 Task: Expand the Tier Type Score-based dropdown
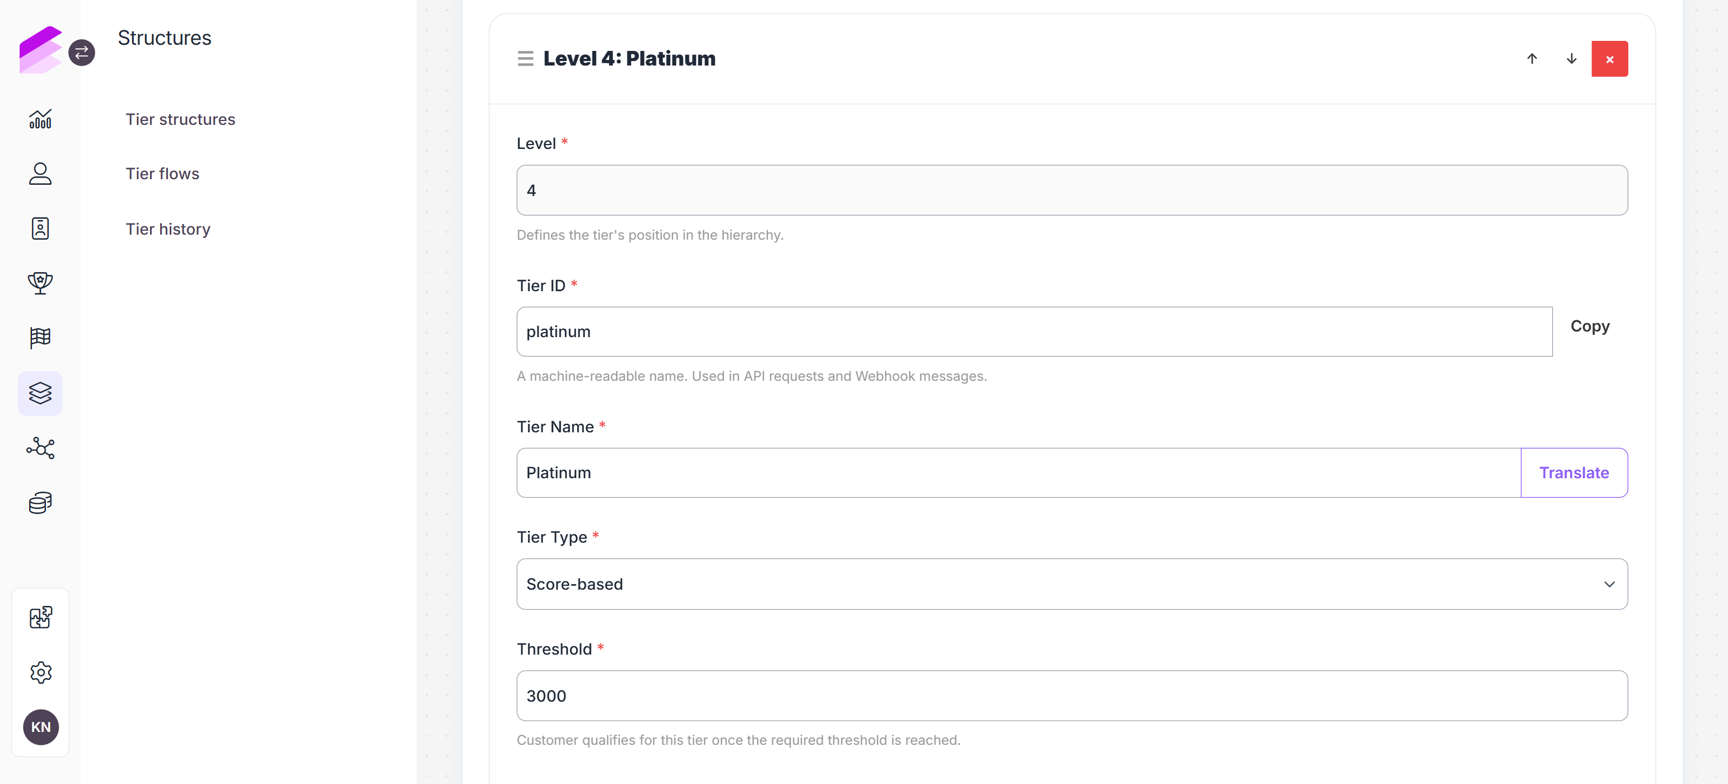point(1071,584)
